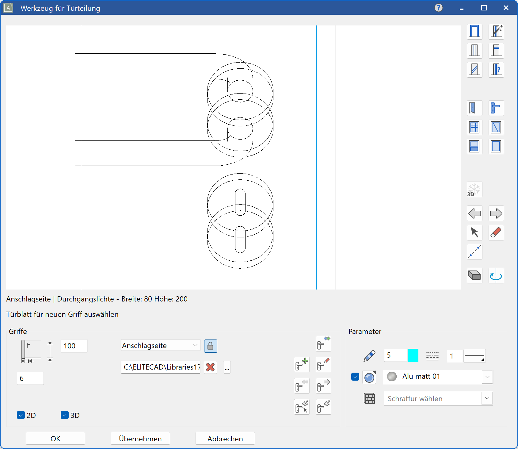Move handle right with arrow icon
Screen dimensions: 518x449
(323, 386)
